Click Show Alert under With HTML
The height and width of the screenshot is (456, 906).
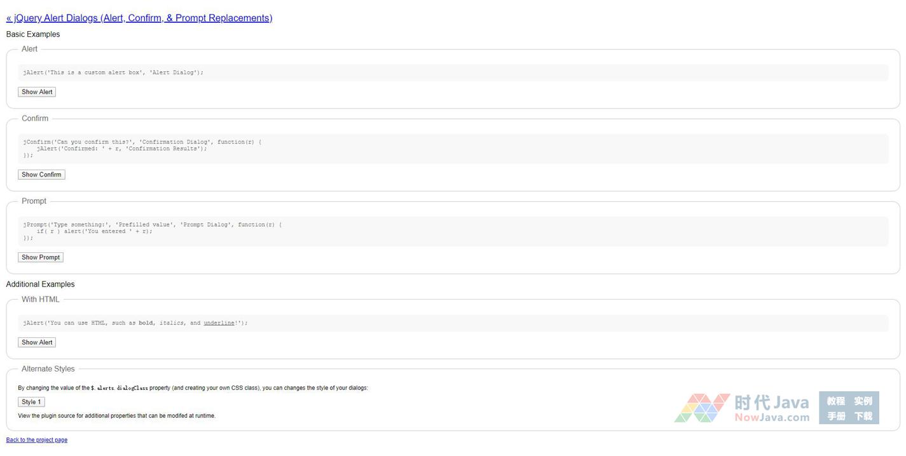(37, 342)
